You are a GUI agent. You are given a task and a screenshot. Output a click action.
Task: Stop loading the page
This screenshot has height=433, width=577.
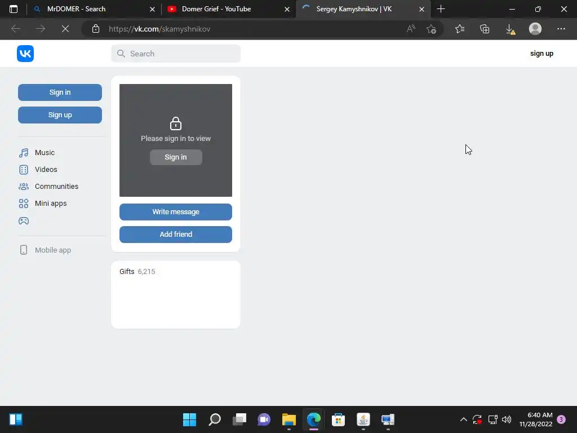pos(65,29)
